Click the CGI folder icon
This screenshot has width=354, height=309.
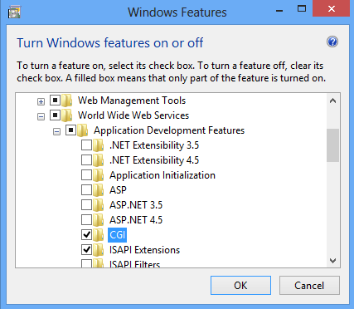point(99,235)
